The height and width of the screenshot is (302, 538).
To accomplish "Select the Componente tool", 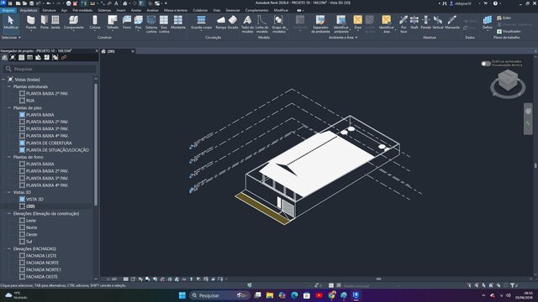I will pos(73,23).
